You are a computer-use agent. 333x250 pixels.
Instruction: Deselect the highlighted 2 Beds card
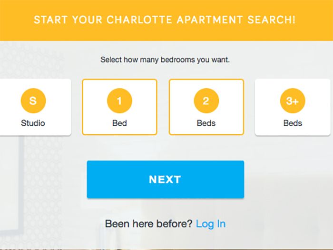[x=206, y=107]
